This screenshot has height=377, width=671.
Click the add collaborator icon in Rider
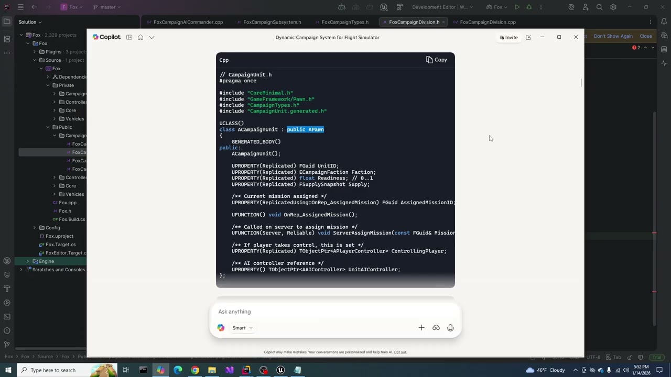(586, 7)
